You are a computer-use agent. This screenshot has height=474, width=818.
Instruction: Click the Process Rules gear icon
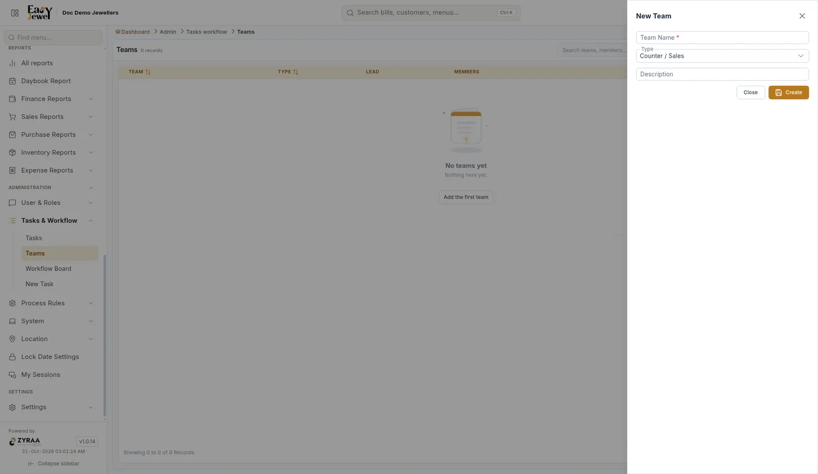pyautogui.click(x=12, y=303)
